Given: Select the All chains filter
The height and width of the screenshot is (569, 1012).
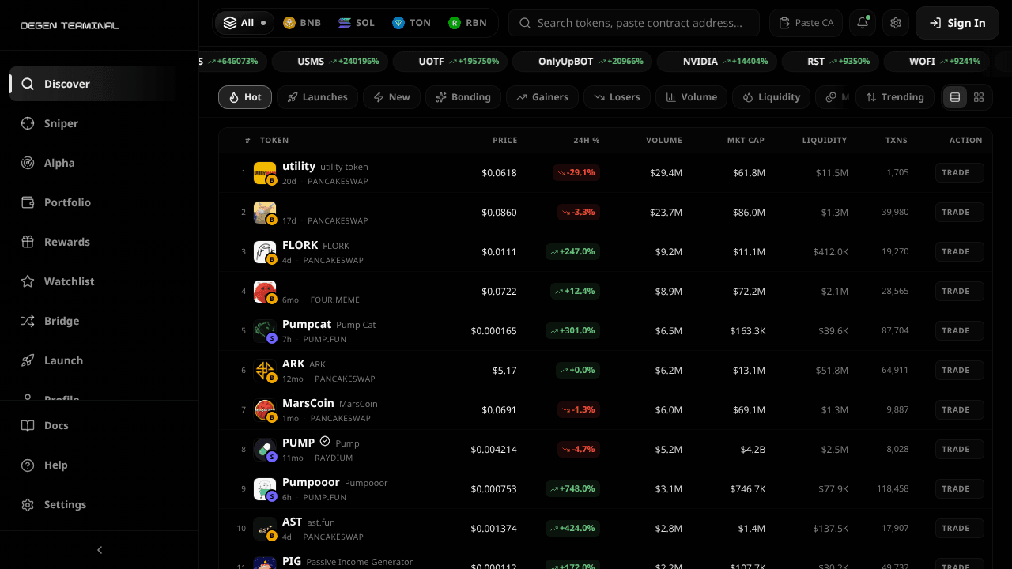Looking at the screenshot, I should point(244,23).
